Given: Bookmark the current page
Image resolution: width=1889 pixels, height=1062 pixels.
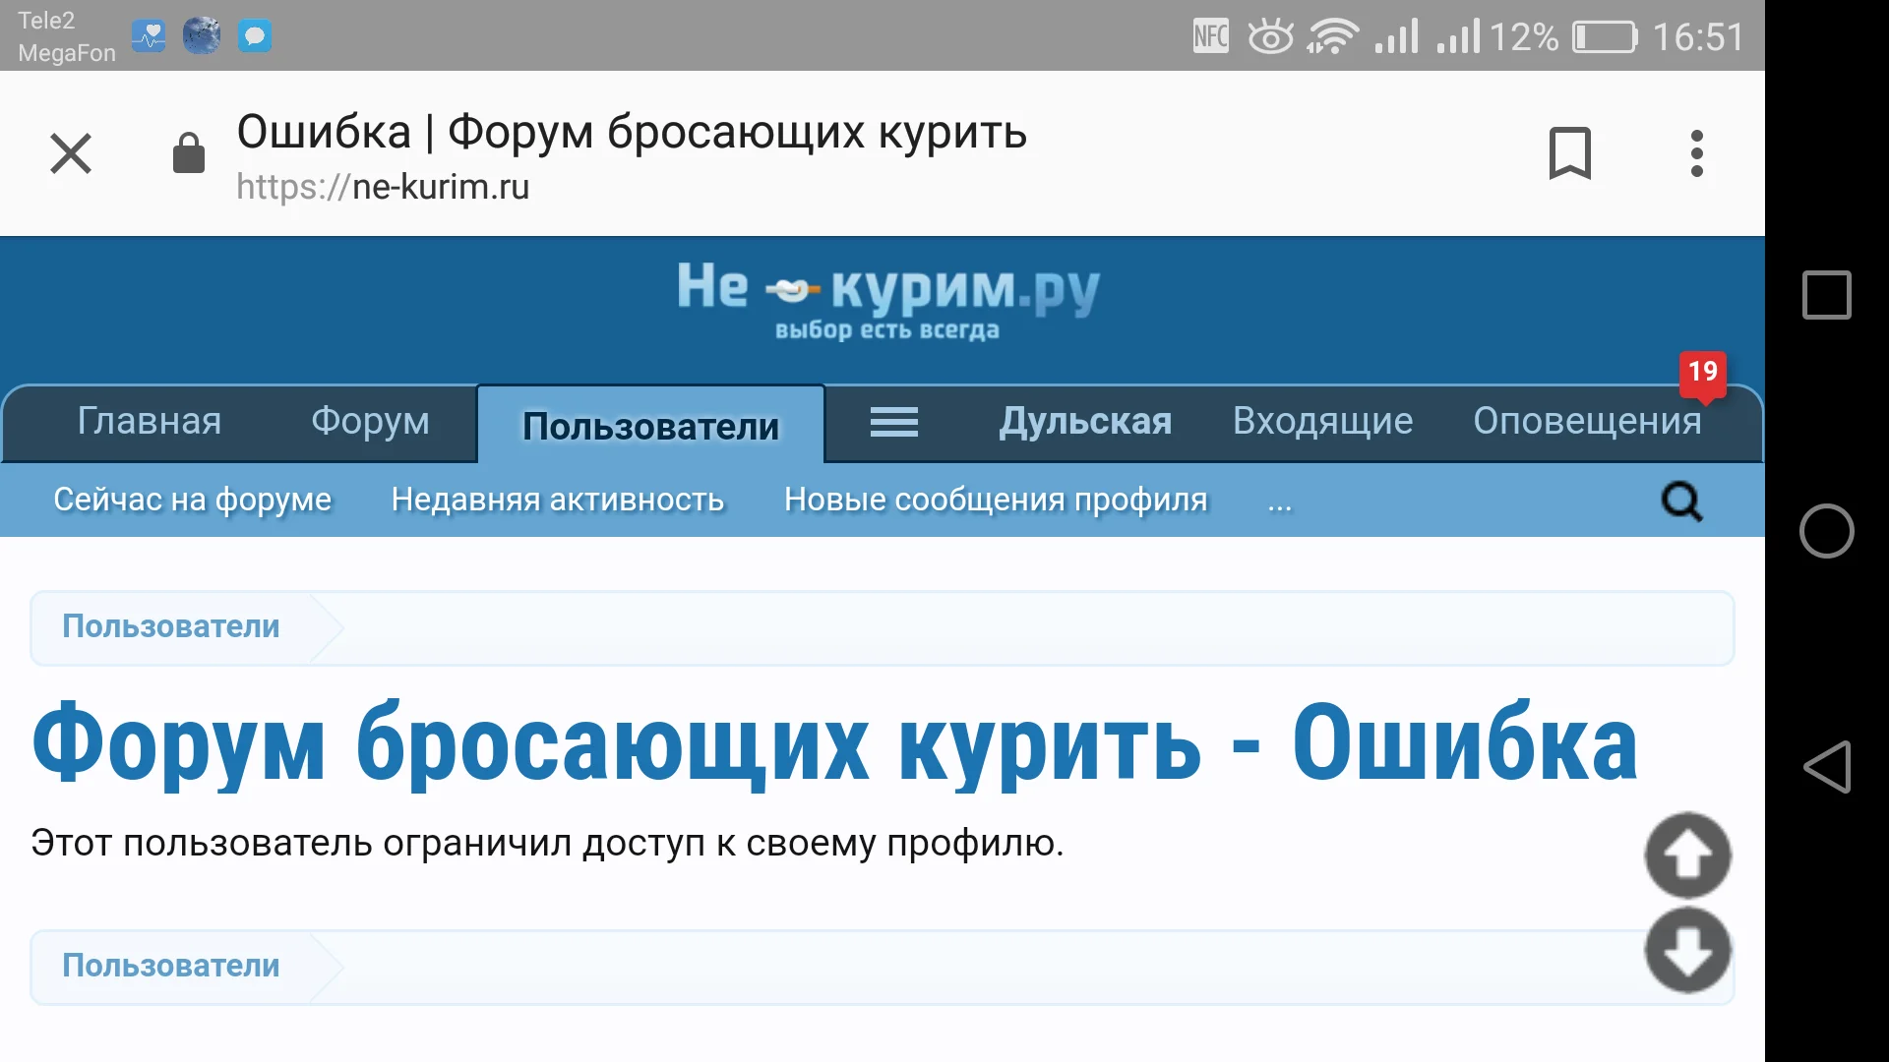Looking at the screenshot, I should coord(1570,152).
